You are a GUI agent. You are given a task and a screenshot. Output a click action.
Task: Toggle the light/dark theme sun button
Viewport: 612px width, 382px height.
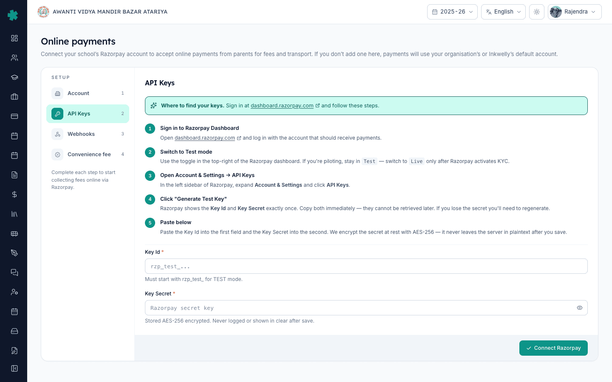(x=537, y=12)
